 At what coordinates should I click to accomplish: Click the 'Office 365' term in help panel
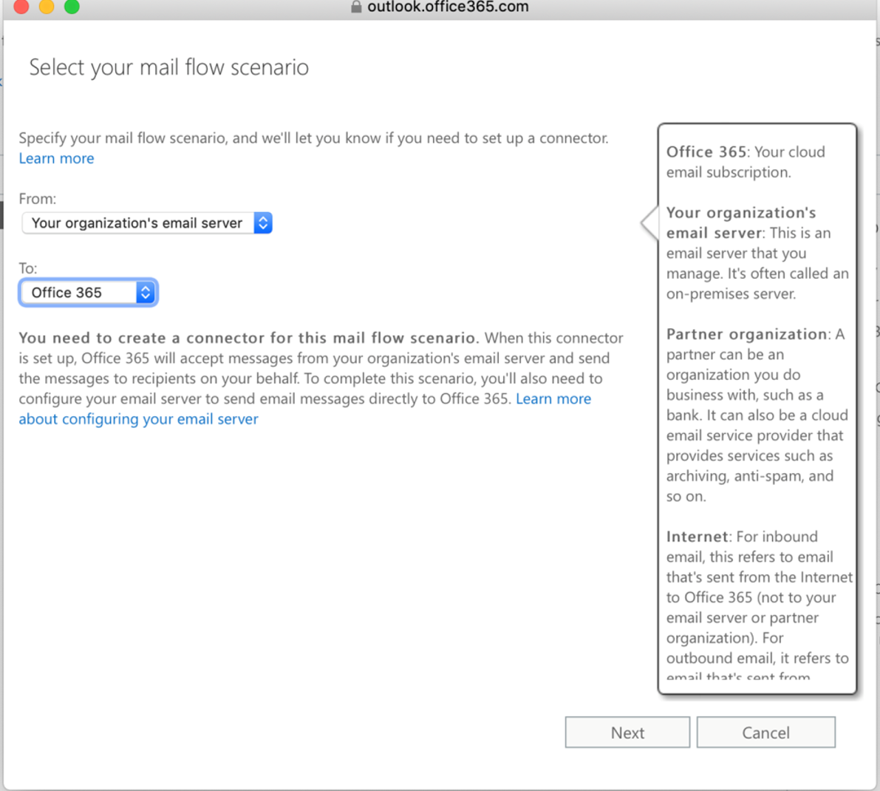point(706,152)
